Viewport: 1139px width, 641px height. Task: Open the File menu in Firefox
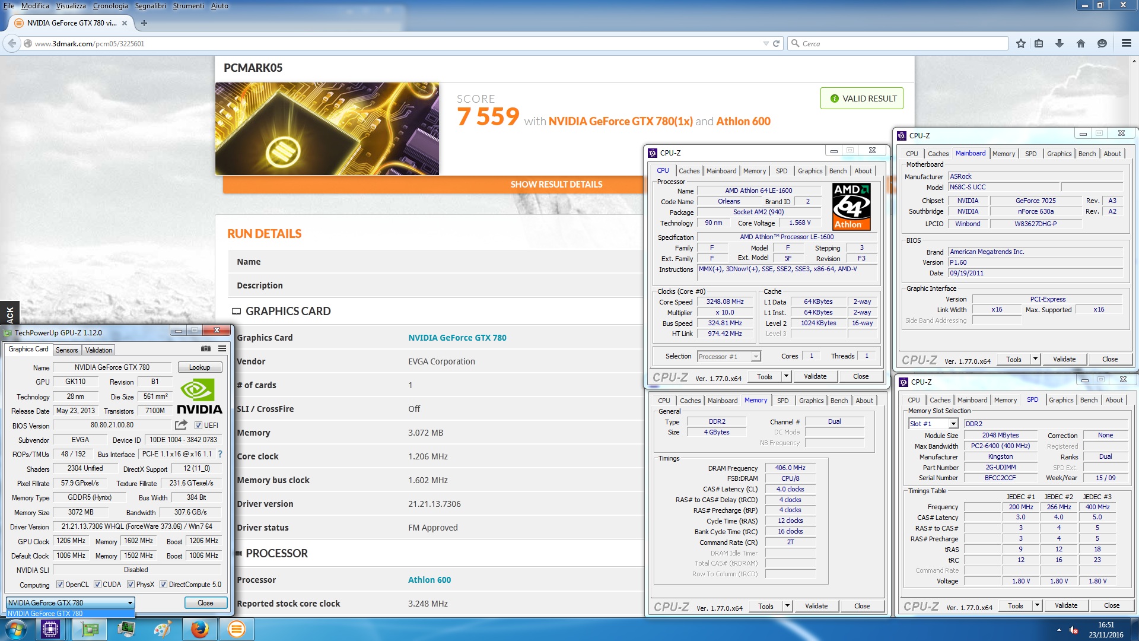9,6
